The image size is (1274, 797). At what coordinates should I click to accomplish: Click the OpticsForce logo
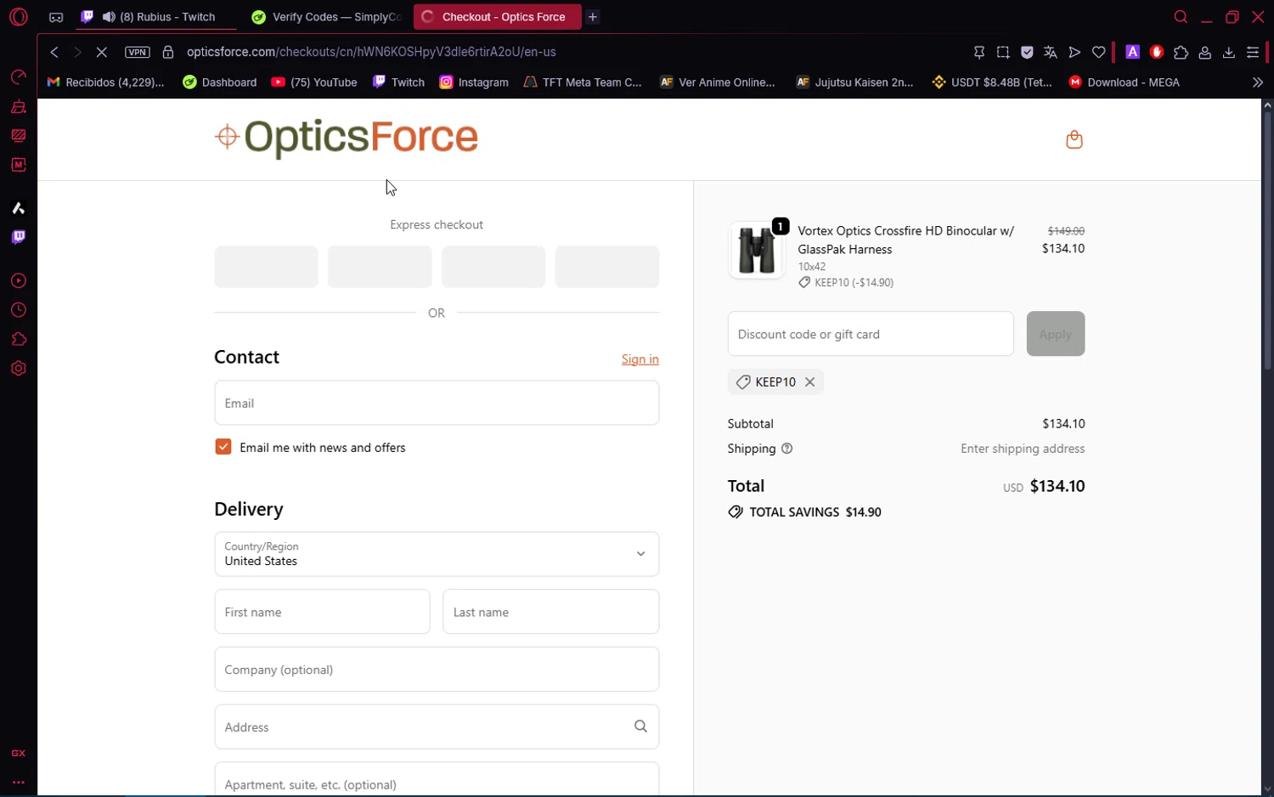[347, 138]
